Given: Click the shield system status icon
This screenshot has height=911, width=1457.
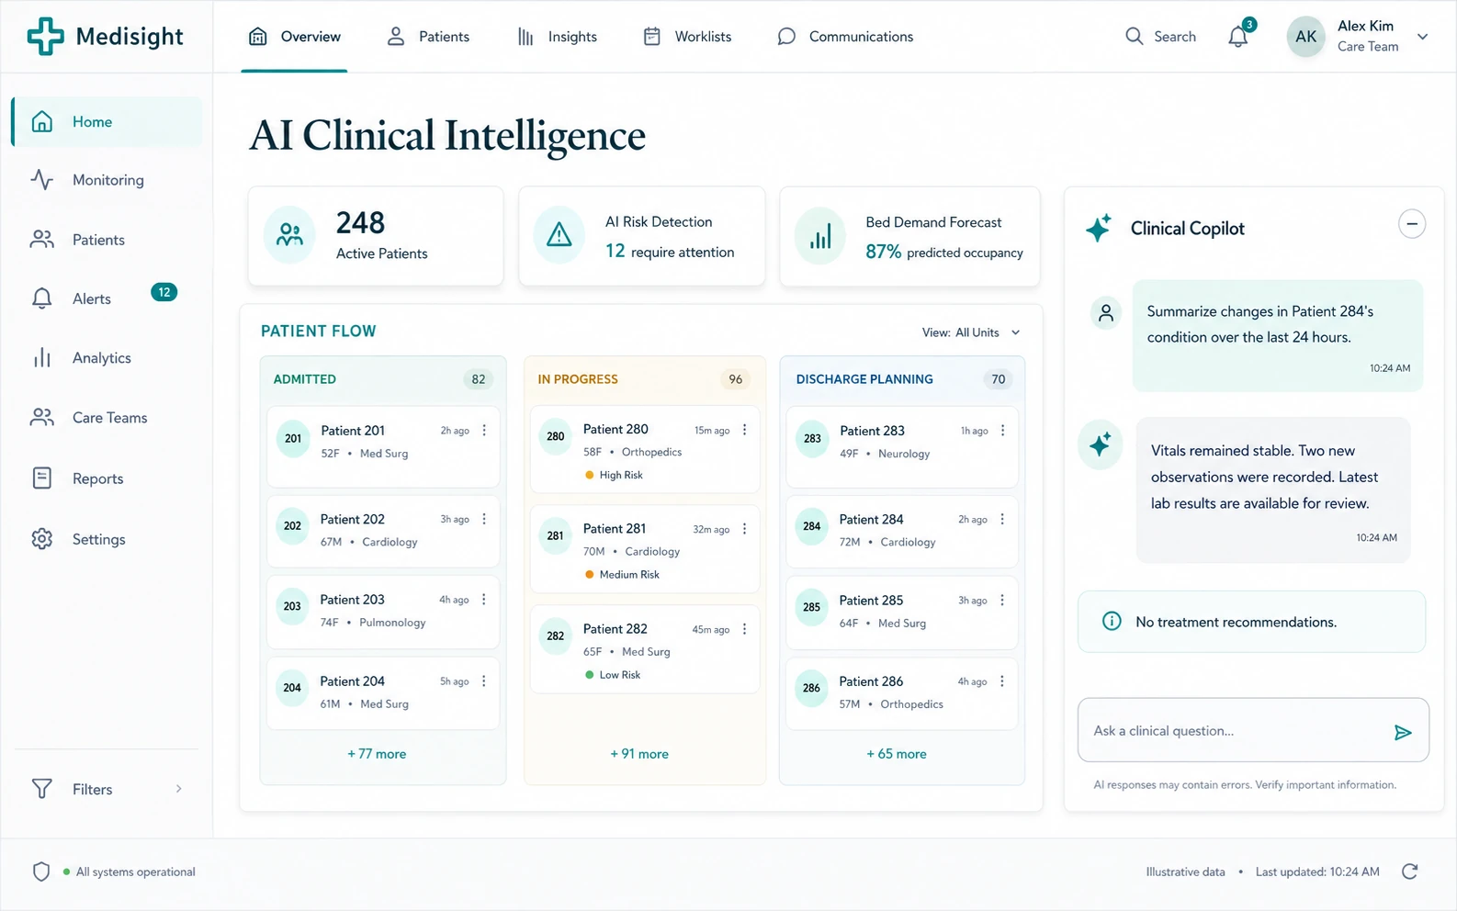Looking at the screenshot, I should (41, 872).
